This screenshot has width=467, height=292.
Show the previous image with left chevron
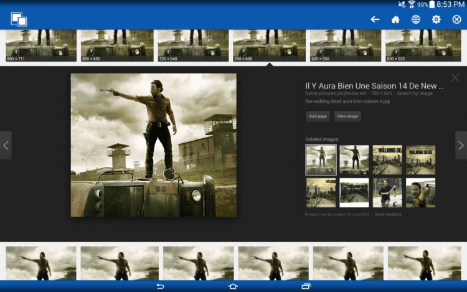point(6,146)
